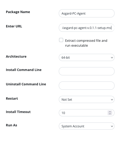
Task: Focus the Enter URL input box
Action: pos(86,28)
